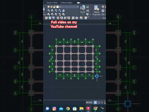This screenshot has width=149, height=112.
Task: Toggle the layer freeze sun icon
Action: (x=51, y=7)
